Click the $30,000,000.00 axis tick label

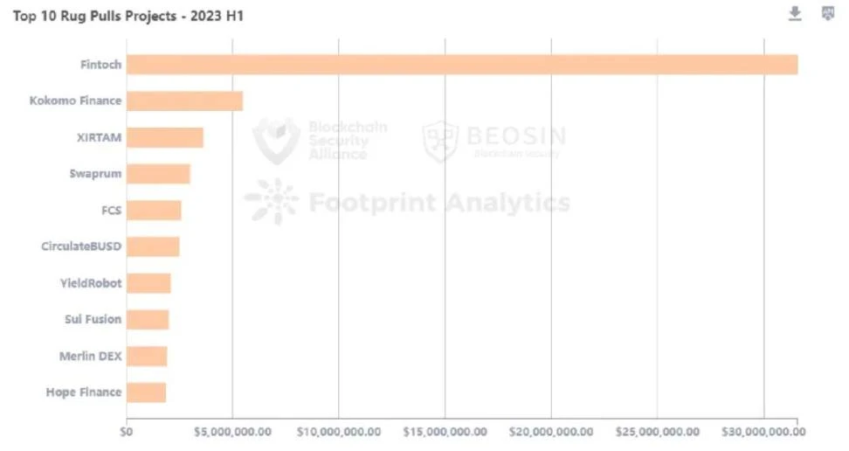tap(763, 432)
